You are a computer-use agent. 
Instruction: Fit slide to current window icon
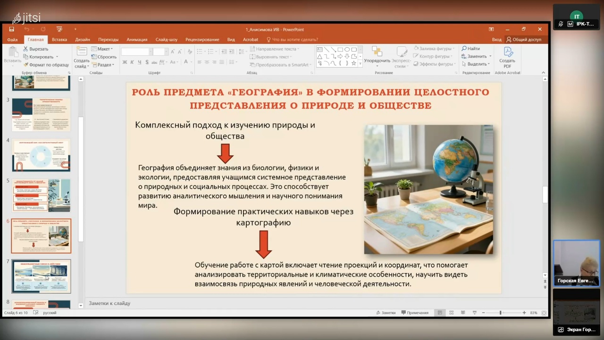pos(544,313)
